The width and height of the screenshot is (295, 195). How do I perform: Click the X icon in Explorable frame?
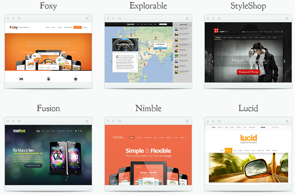[x=187, y=19]
